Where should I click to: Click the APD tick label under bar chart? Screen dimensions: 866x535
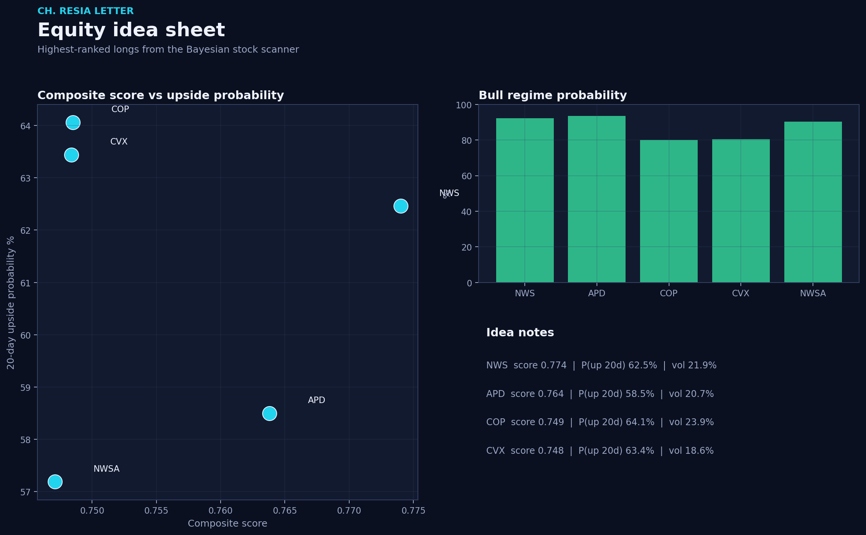tap(597, 293)
